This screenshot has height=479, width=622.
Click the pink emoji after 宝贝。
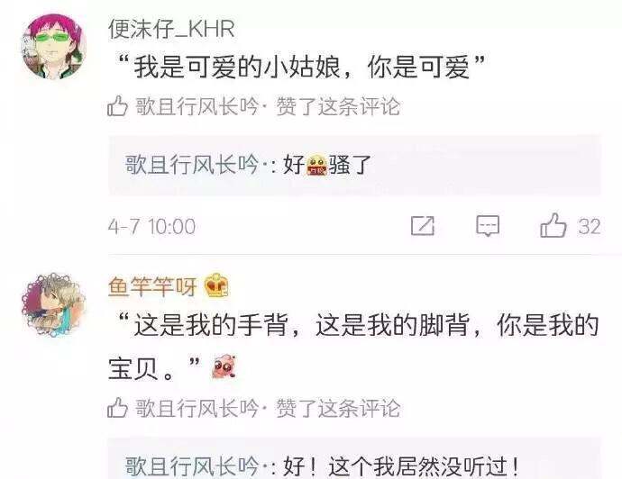[224, 366]
